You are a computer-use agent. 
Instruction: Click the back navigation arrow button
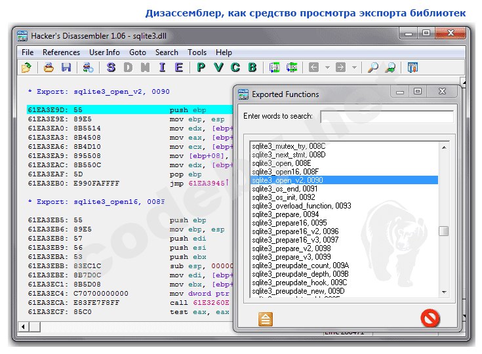point(314,68)
